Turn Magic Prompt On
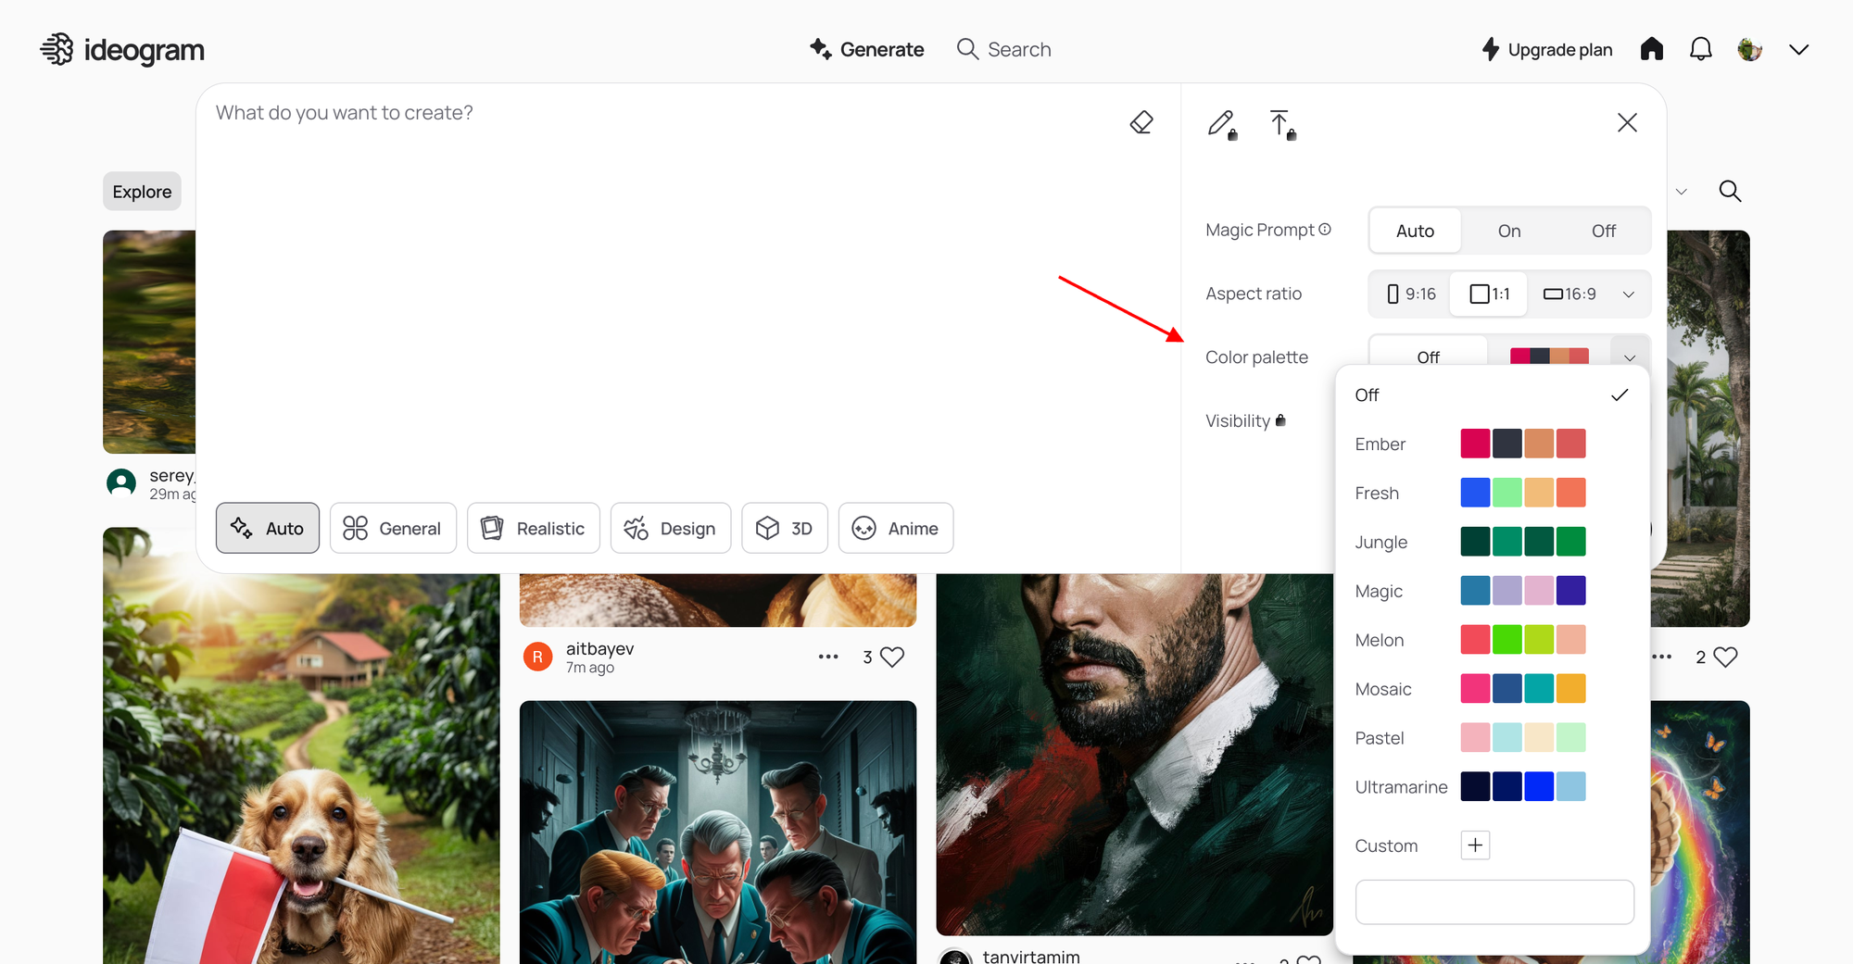Viewport: 1853px width, 964px height. click(x=1509, y=231)
